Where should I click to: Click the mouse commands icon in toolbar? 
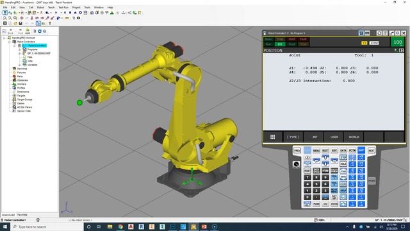click(x=74, y=18)
